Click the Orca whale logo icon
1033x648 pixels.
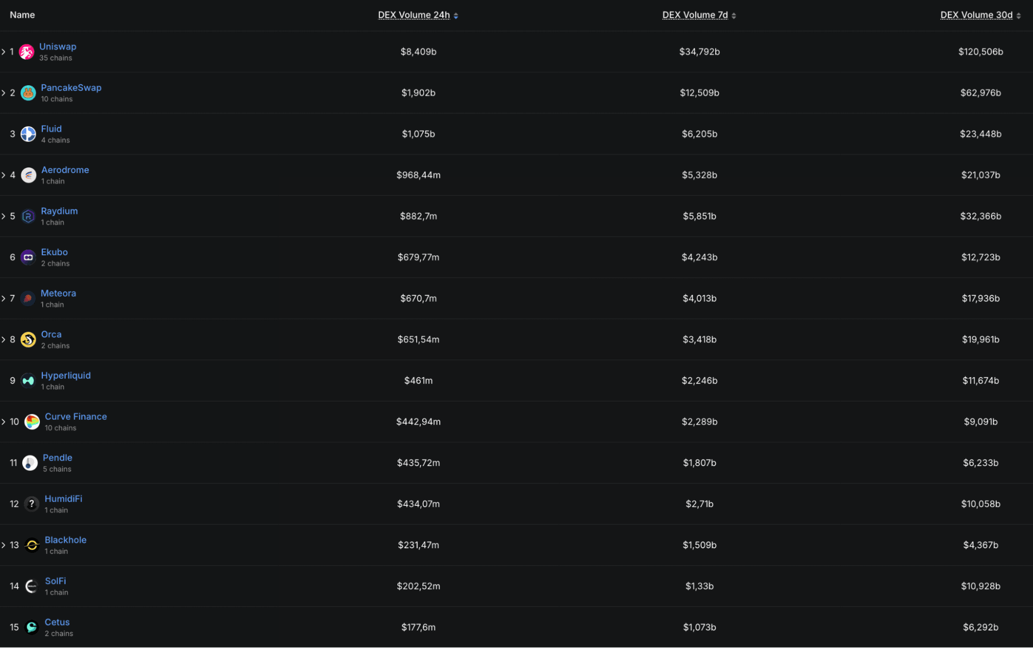(28, 340)
